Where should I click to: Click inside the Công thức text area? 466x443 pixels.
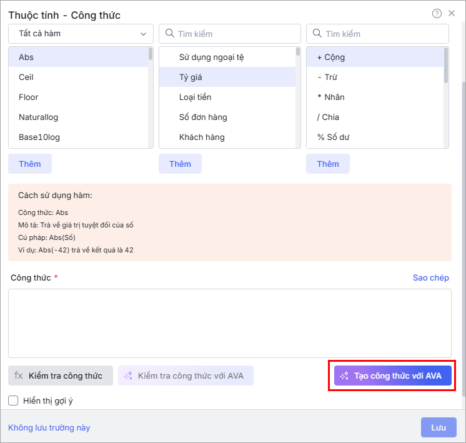click(230, 323)
